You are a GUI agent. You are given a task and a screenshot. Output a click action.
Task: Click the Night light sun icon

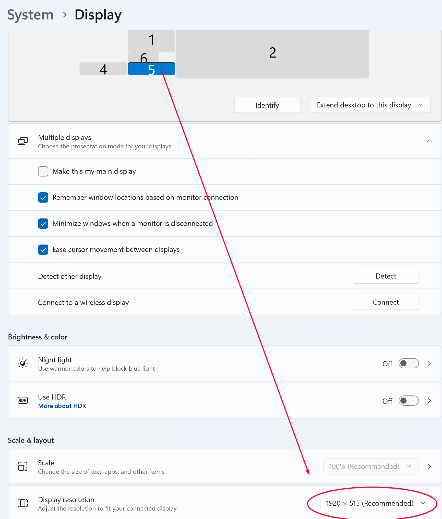point(23,363)
